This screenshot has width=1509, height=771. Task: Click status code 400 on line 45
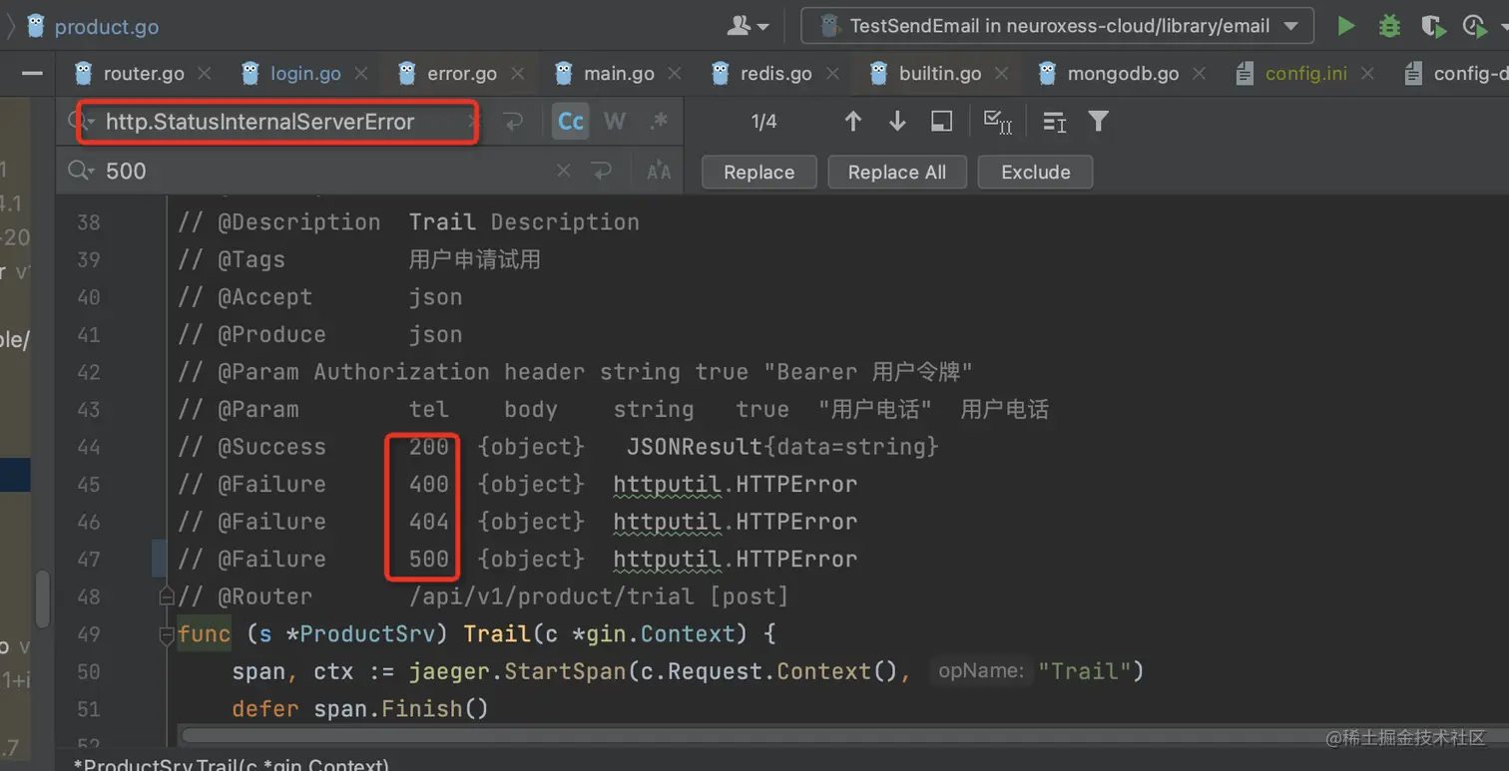tap(429, 485)
